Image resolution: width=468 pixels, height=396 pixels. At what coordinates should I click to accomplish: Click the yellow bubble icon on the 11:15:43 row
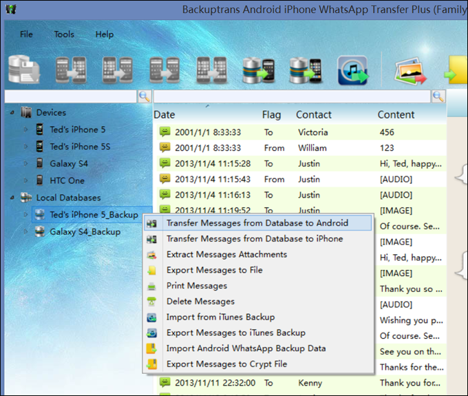(164, 178)
